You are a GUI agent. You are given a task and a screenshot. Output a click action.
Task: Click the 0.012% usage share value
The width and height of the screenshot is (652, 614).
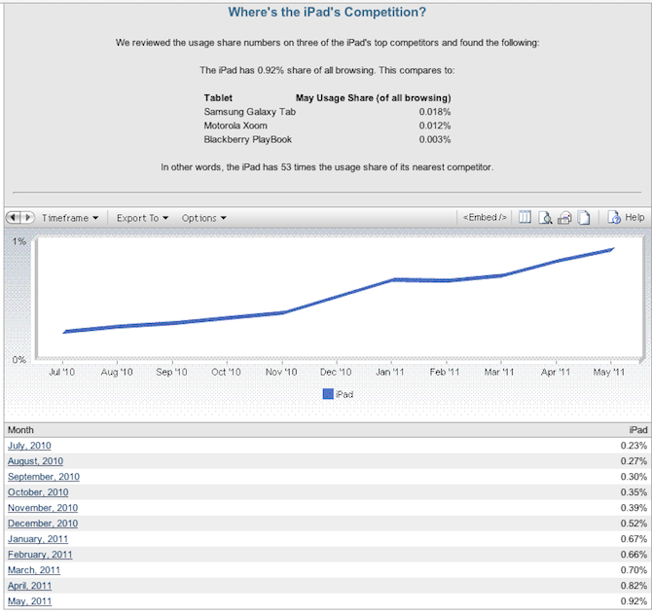coord(435,126)
